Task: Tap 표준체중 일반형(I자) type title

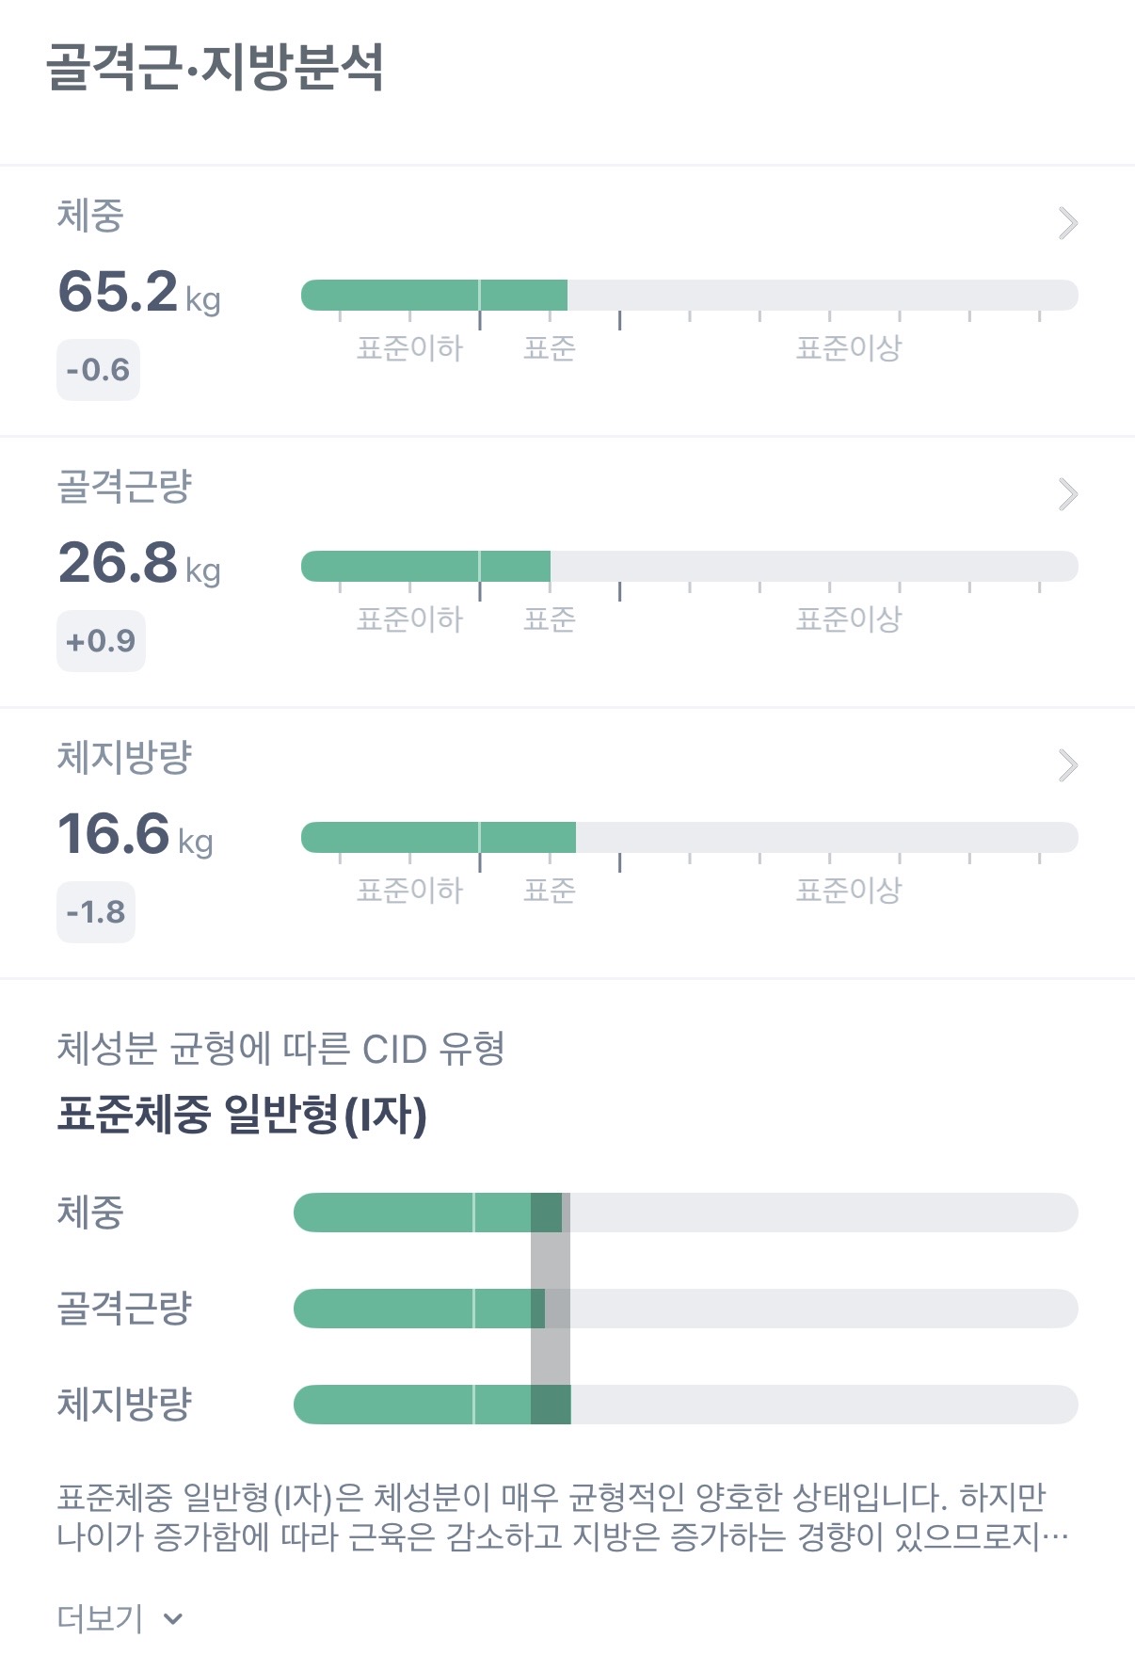Action: tap(242, 1115)
